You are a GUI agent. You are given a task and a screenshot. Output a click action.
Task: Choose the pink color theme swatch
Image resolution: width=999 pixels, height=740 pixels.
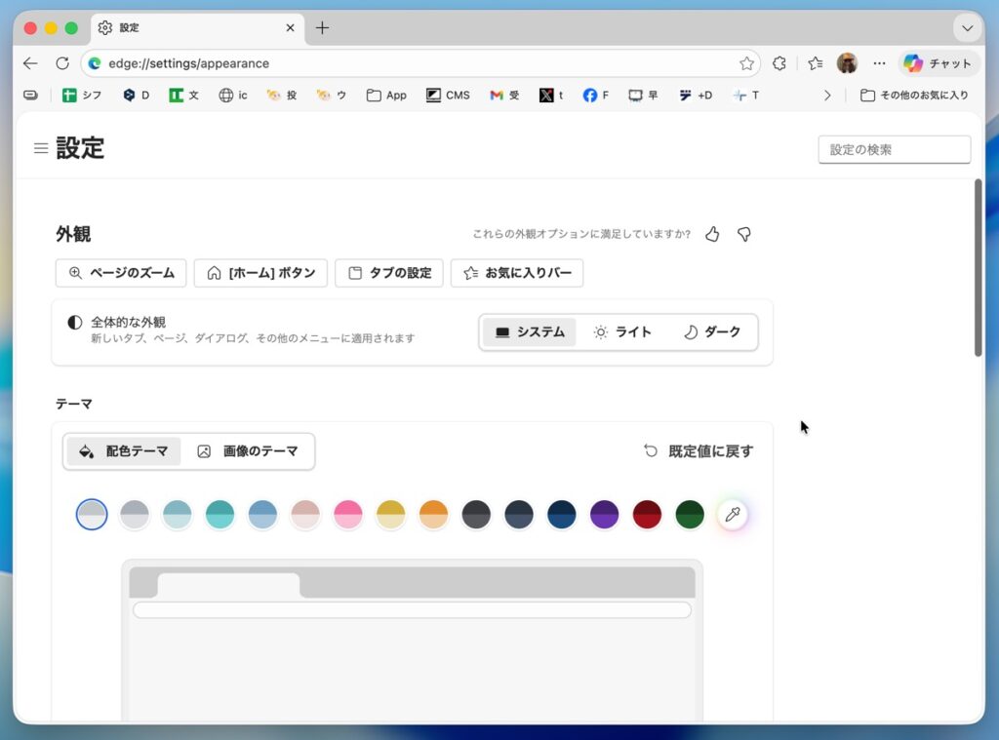point(348,514)
